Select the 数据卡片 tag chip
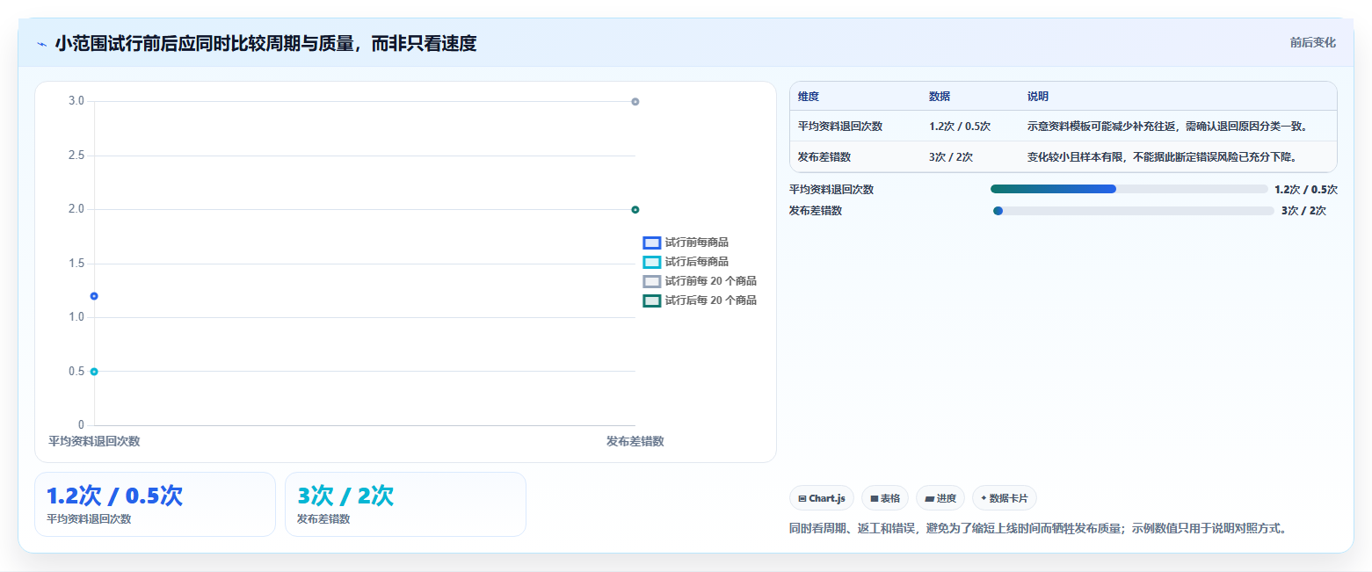The width and height of the screenshot is (1372, 572). [1005, 498]
